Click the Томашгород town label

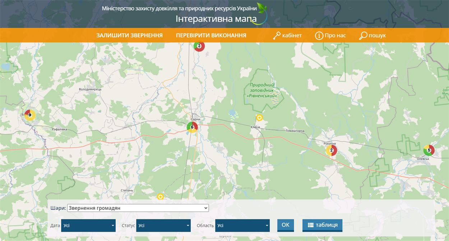[295, 131]
